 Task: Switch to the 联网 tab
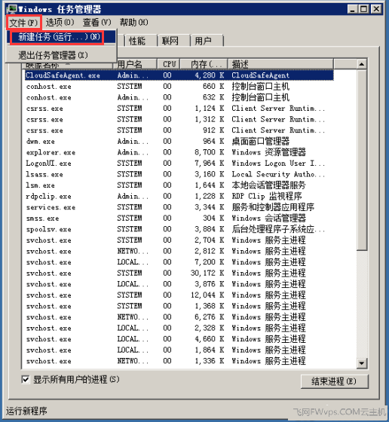coord(173,41)
